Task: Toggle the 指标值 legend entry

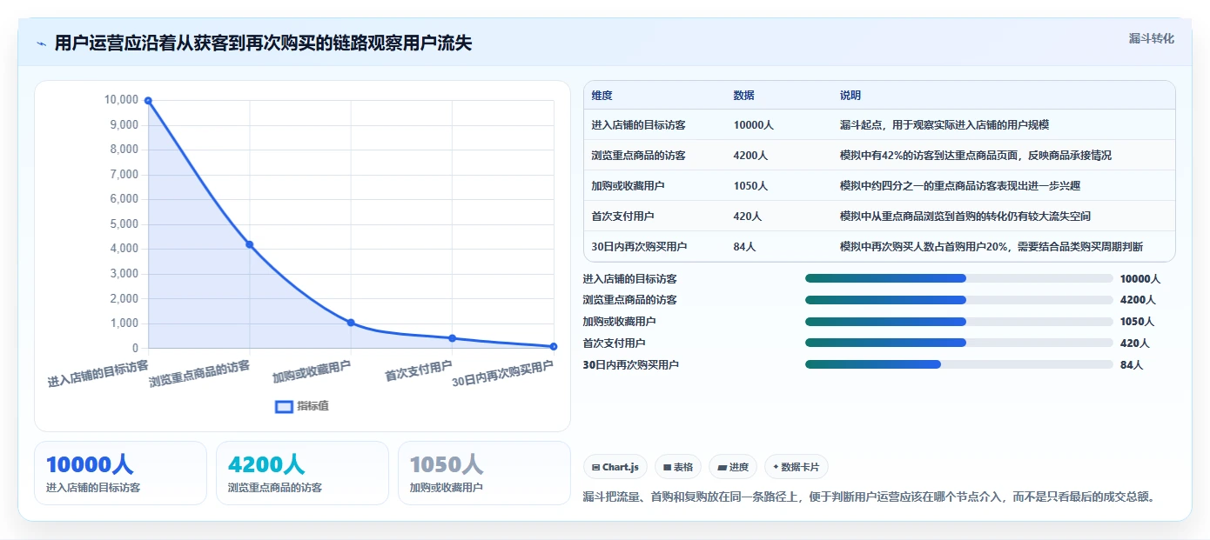Action: tap(302, 406)
